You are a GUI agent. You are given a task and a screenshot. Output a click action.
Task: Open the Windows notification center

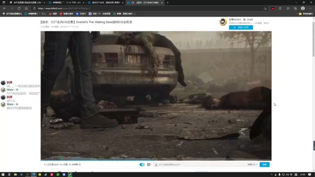(309, 175)
